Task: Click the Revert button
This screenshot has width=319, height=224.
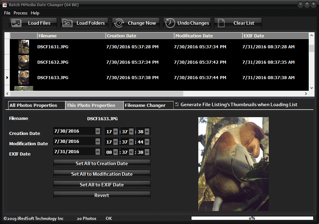Action: (102, 195)
